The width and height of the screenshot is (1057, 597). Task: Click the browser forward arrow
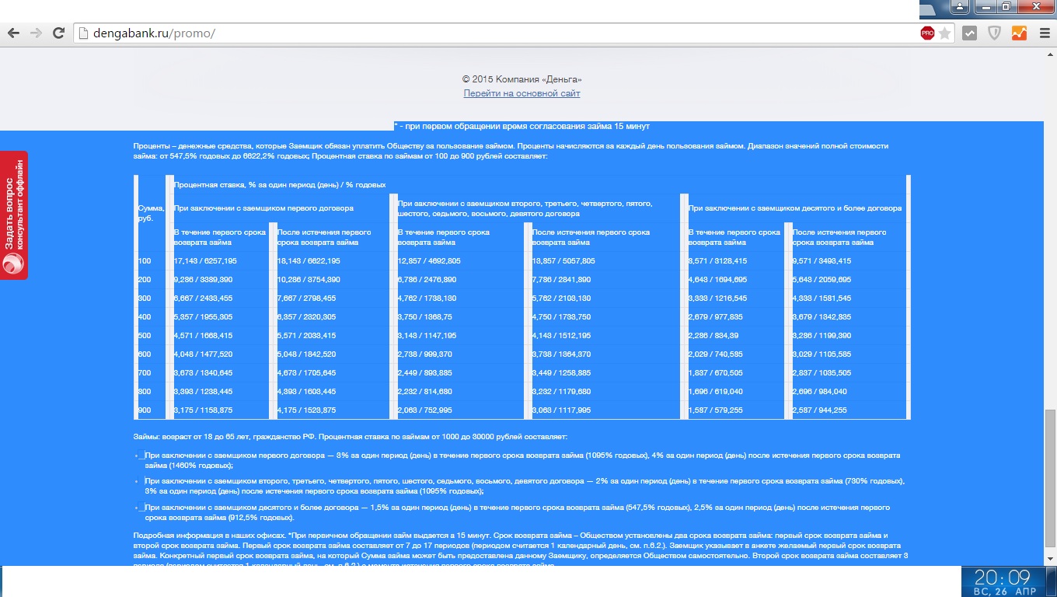coord(35,33)
